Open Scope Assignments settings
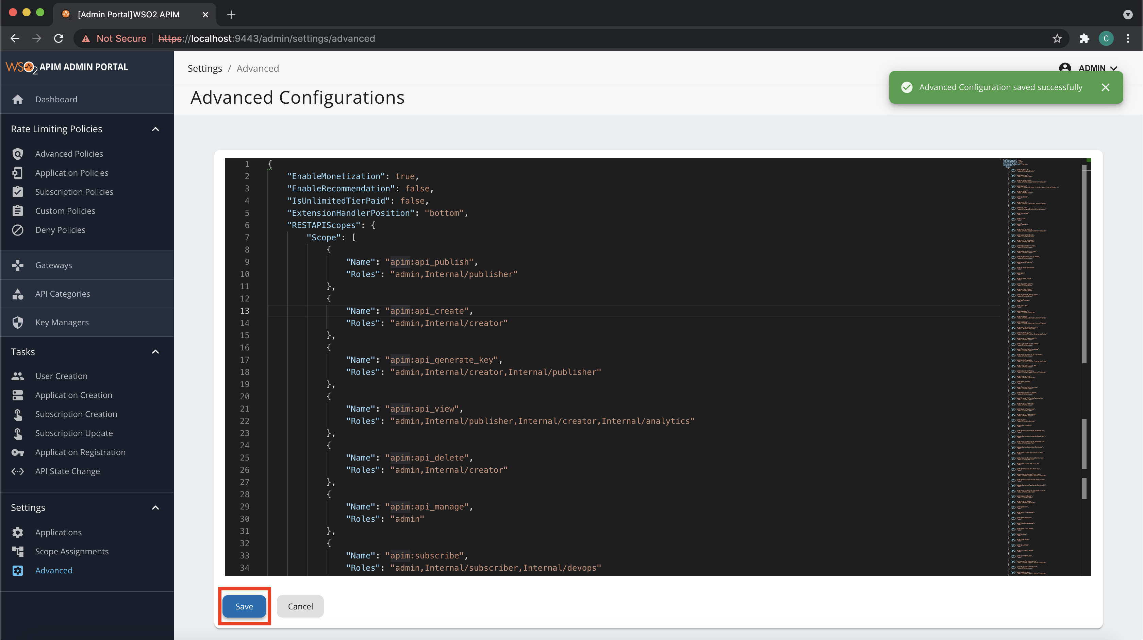Screen dimensions: 1143x640 point(71,551)
